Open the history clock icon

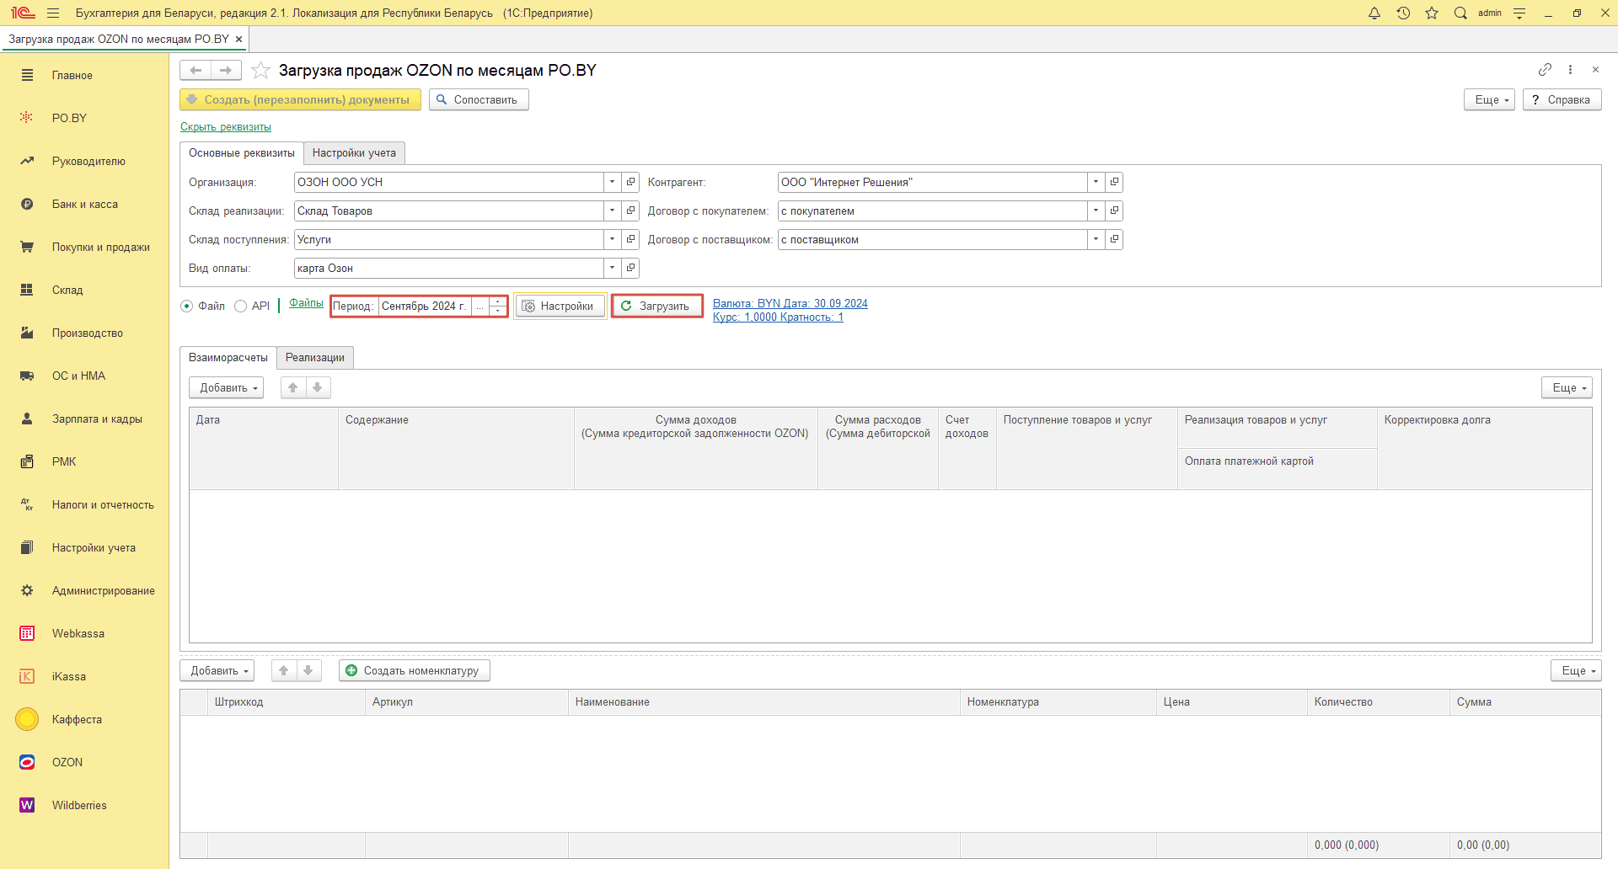coord(1403,13)
